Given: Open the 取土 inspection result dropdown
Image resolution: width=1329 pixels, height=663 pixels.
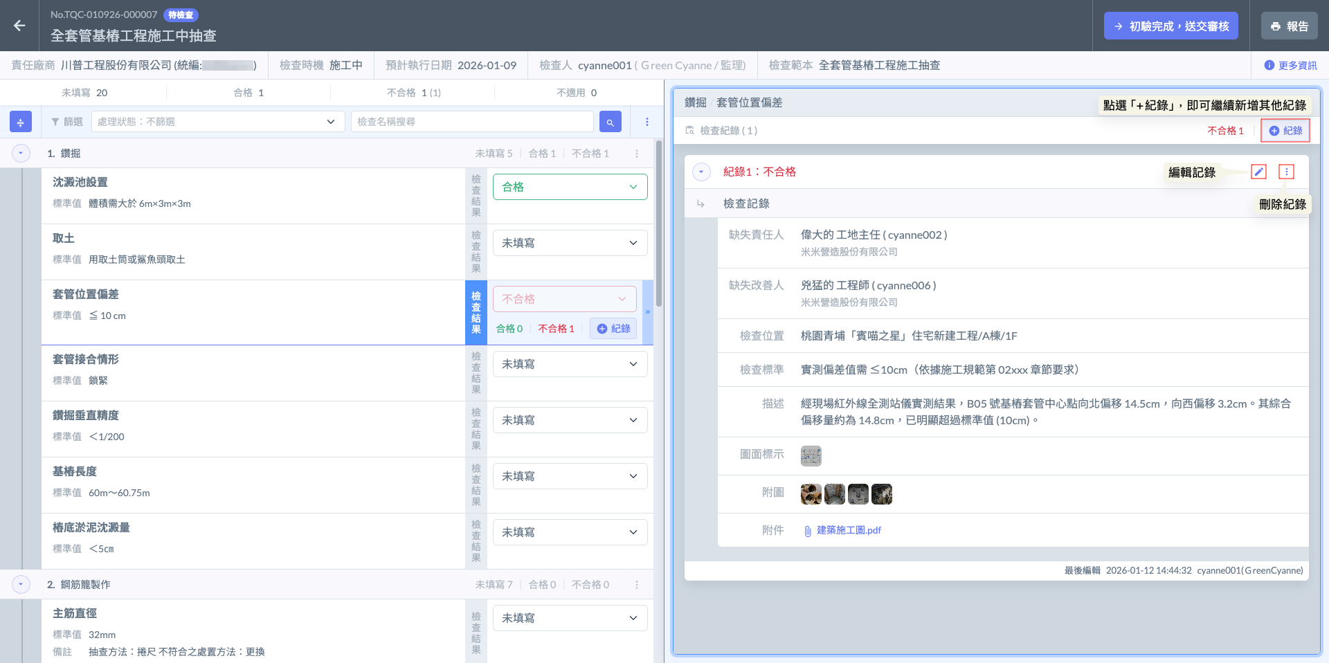Looking at the screenshot, I should (570, 243).
